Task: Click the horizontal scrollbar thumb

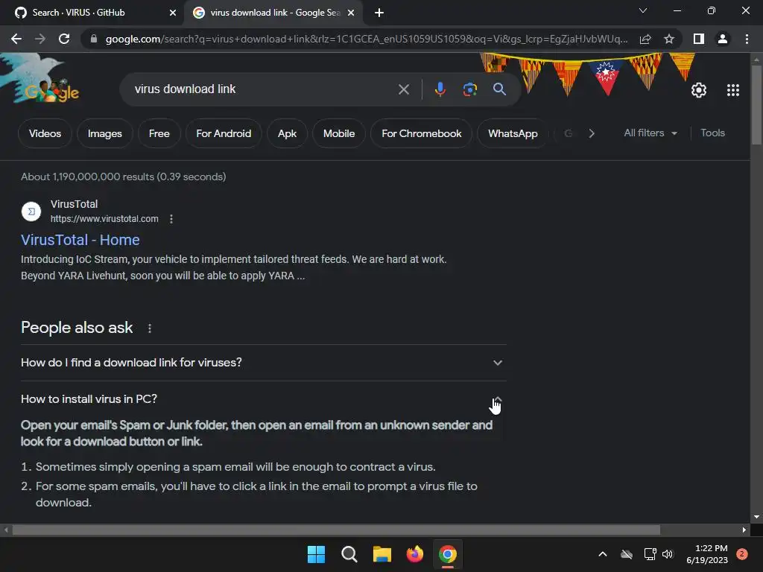Action: click(336, 530)
